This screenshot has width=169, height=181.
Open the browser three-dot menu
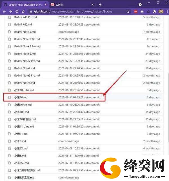coord(167,12)
